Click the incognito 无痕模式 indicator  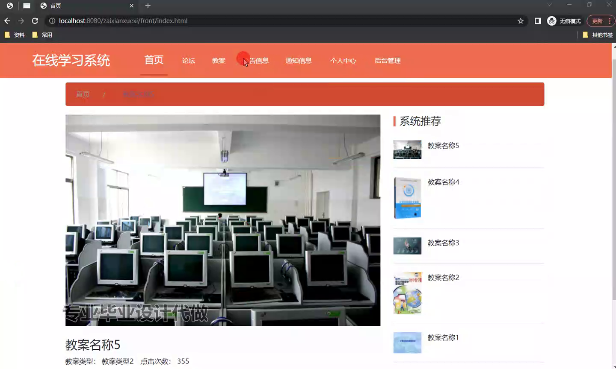coord(564,20)
